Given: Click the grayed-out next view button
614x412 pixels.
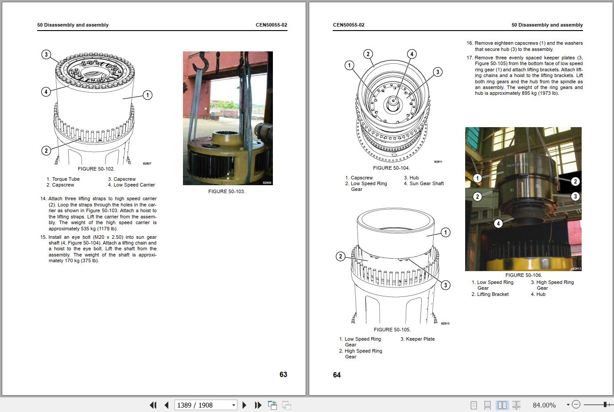Looking at the screenshot, I should tap(287, 405).
